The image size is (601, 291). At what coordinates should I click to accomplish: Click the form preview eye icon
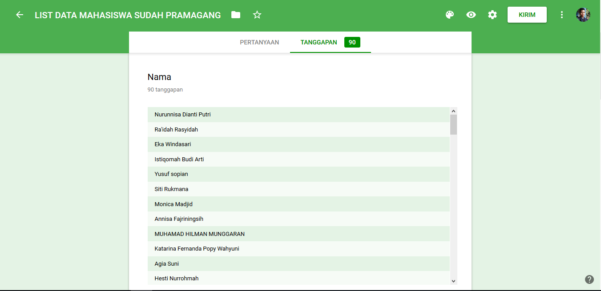[471, 15]
